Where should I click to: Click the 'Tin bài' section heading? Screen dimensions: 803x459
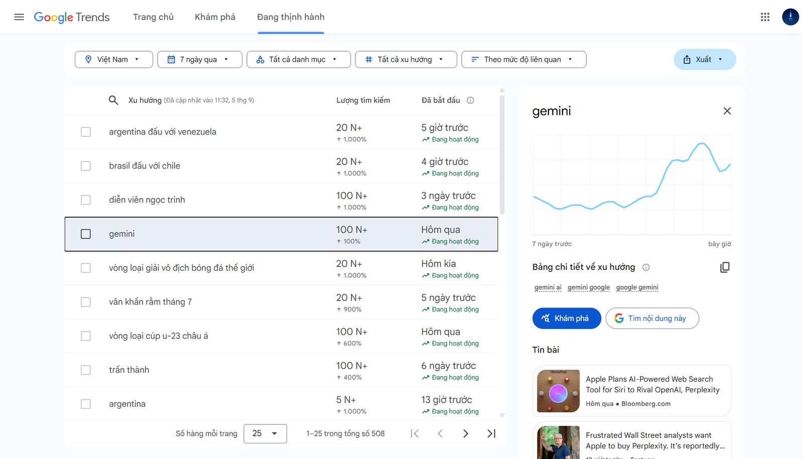546,350
